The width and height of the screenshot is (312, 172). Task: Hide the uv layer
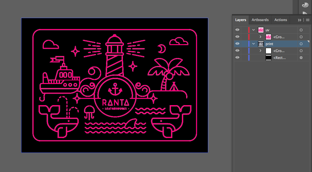click(x=237, y=30)
